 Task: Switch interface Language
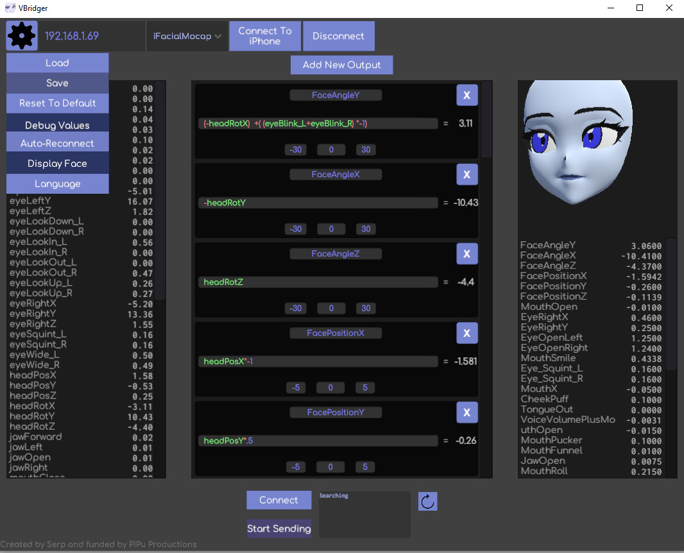(57, 183)
